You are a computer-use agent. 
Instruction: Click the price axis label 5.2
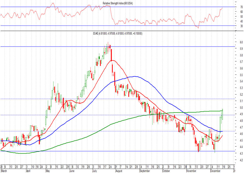pos(241,94)
